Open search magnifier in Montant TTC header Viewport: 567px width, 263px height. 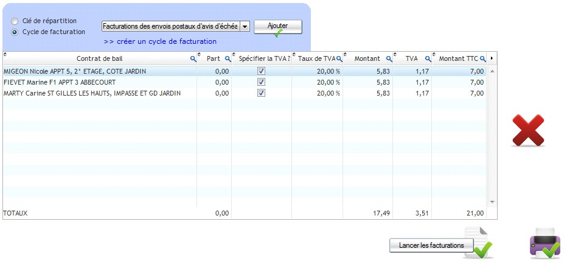[483, 58]
